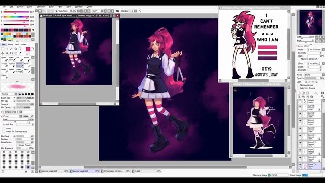Select the hand pan tool

coord(16,53)
